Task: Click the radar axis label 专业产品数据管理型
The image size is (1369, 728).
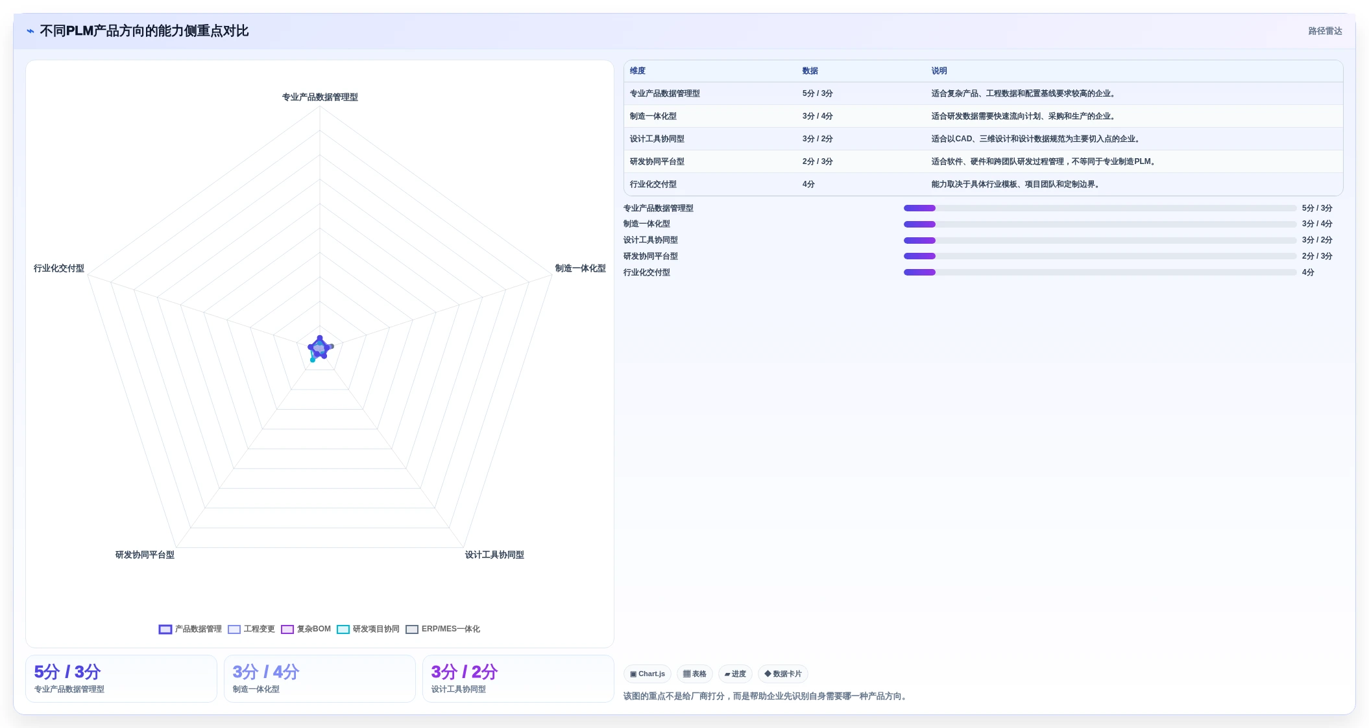Action: point(320,97)
